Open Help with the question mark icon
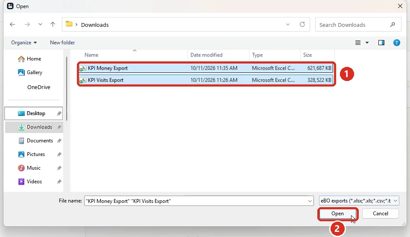Viewport: 410px width, 237px height. pyautogui.click(x=396, y=43)
